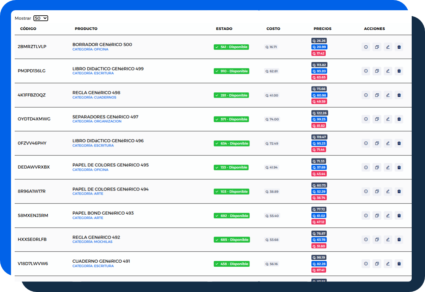Click dark price badge Q. 122.26

pyautogui.click(x=320, y=113)
